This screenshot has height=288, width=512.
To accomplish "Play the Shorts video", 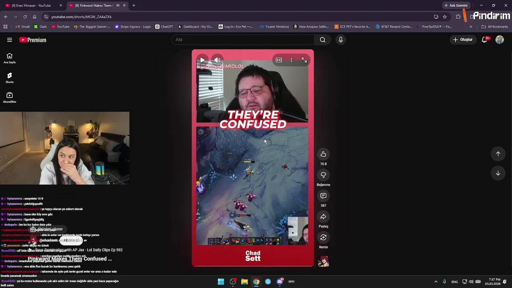I will coord(202,60).
